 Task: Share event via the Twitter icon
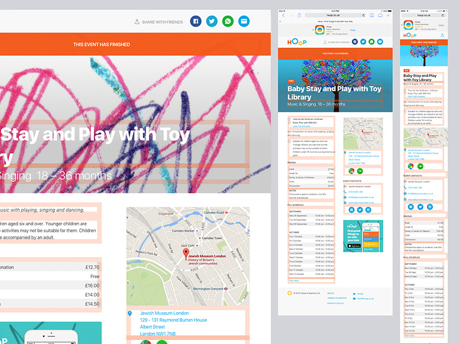(211, 21)
